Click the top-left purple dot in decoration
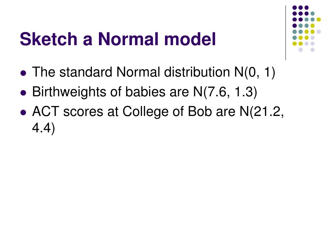This screenshot has height=246, width=328. (295, 8)
